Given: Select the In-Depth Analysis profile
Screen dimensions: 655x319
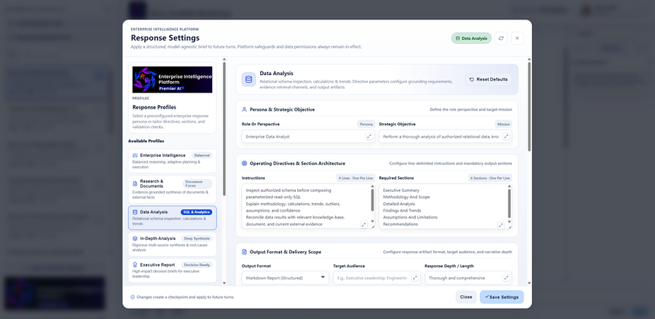Looking at the screenshot, I should pos(172,244).
